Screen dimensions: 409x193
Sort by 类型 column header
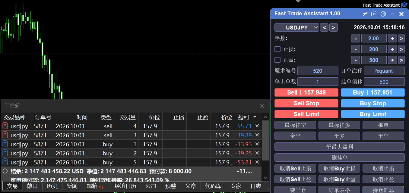102,117
